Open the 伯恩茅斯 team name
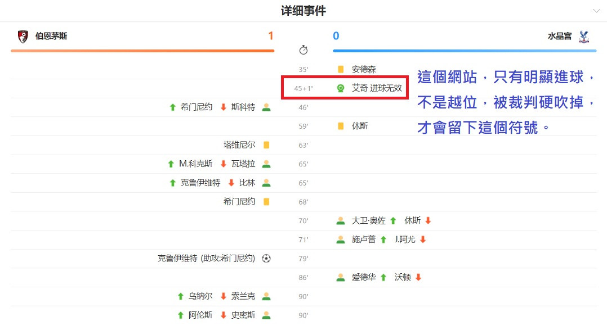 [x=51, y=37]
